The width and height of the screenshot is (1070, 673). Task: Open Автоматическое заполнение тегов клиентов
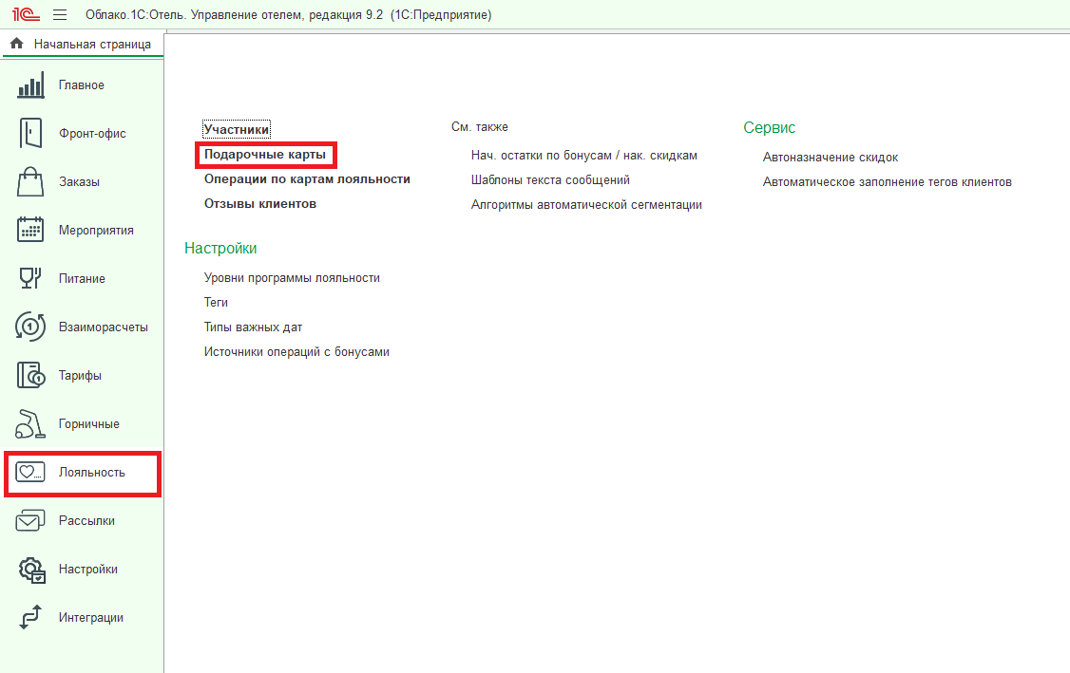[x=888, y=182]
